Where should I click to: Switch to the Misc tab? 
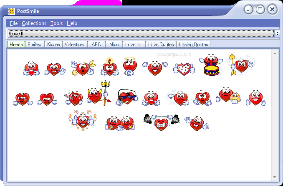point(114,45)
